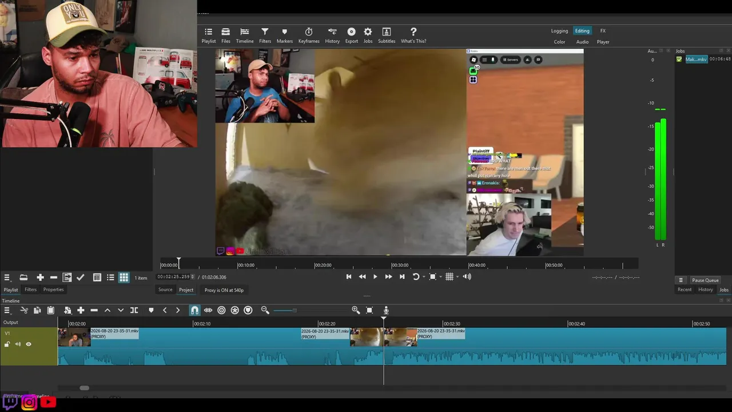The width and height of the screenshot is (732, 412).
Task: Toggle ripple all tracks
Action: click(234, 310)
